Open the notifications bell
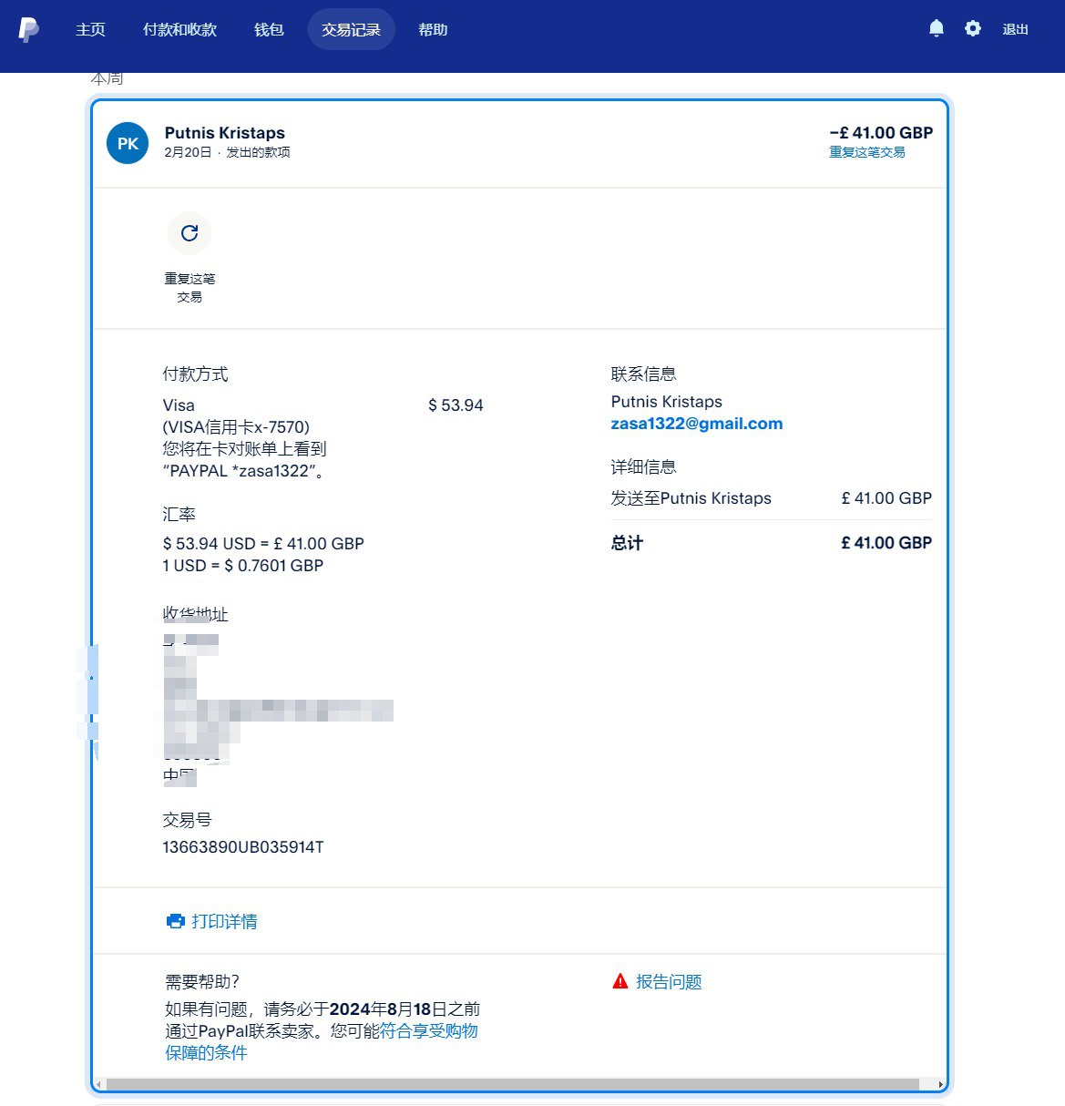 [x=936, y=29]
